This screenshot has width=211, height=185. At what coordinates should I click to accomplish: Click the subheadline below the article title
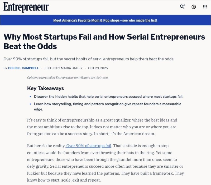(x=89, y=59)
